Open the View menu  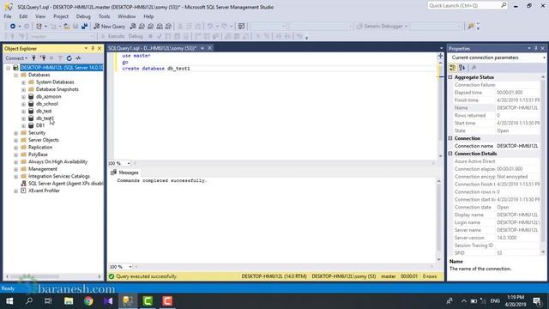coord(40,16)
